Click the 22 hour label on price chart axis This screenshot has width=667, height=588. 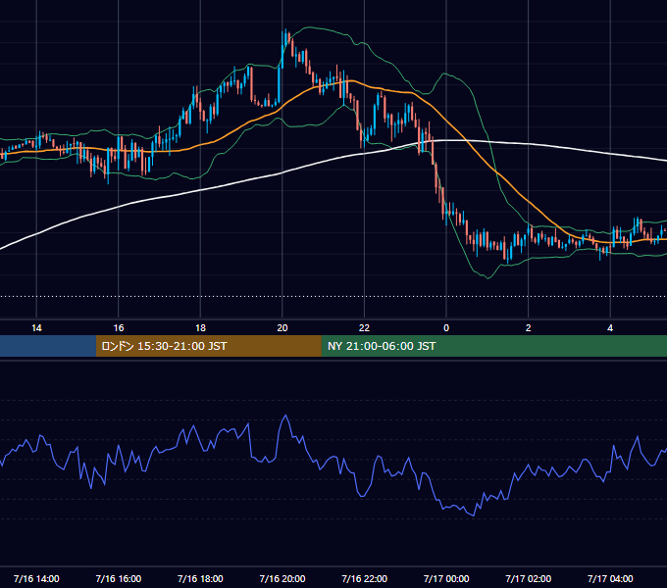pos(364,328)
